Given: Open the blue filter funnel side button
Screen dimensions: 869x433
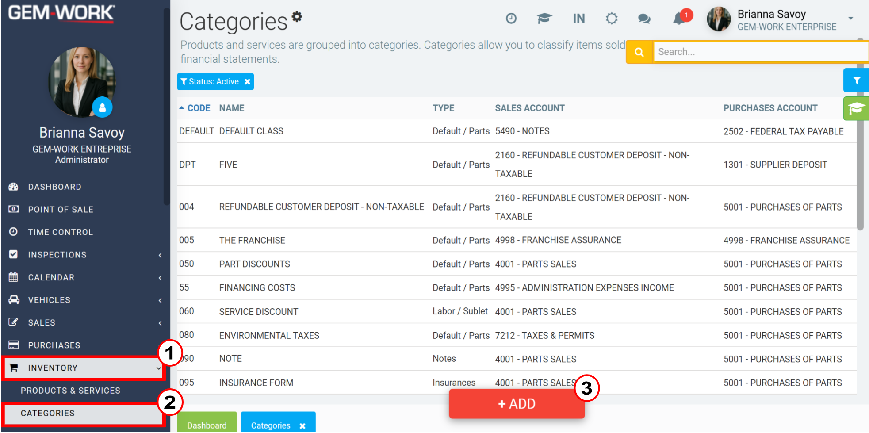Looking at the screenshot, I should (x=856, y=80).
